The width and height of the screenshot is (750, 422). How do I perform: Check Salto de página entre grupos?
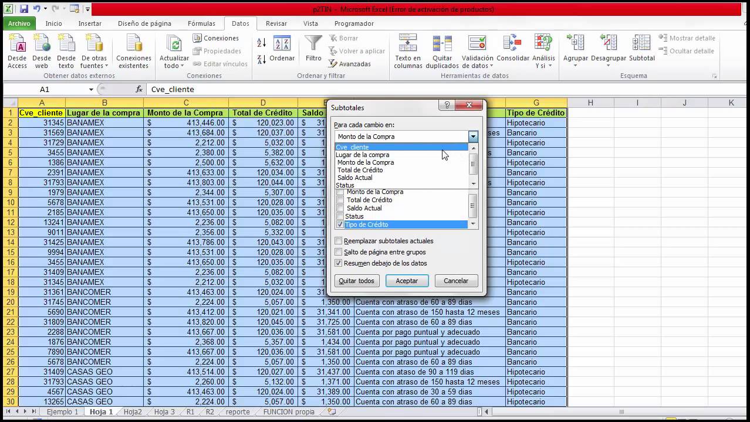coord(339,252)
